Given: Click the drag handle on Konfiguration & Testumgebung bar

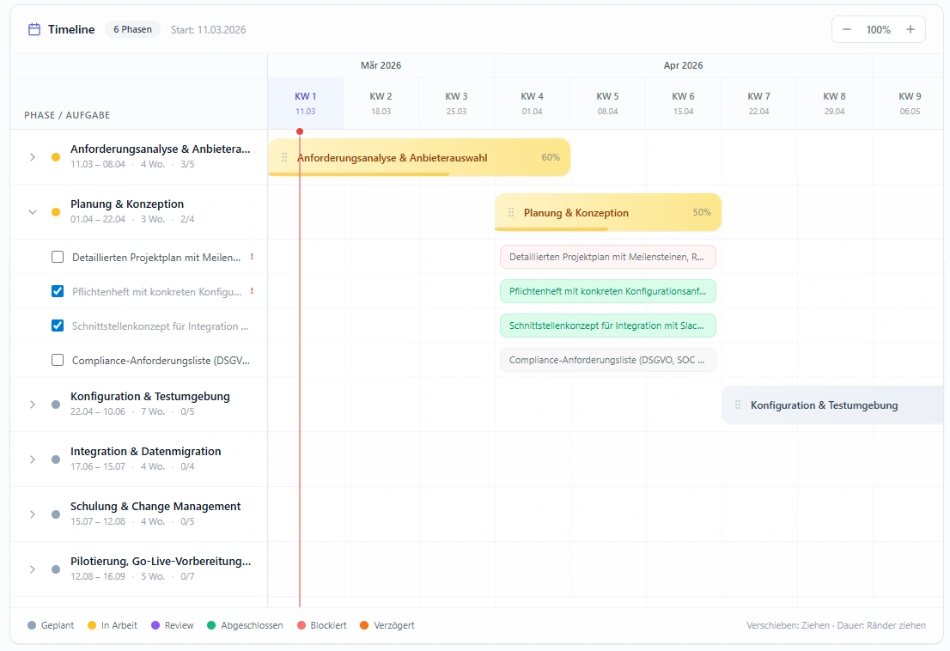Looking at the screenshot, I should pos(738,405).
